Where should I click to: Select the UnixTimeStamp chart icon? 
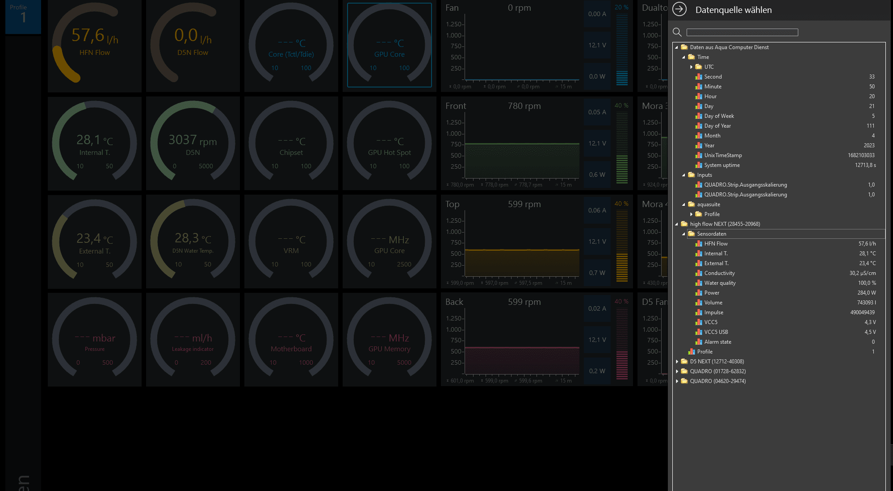point(699,155)
